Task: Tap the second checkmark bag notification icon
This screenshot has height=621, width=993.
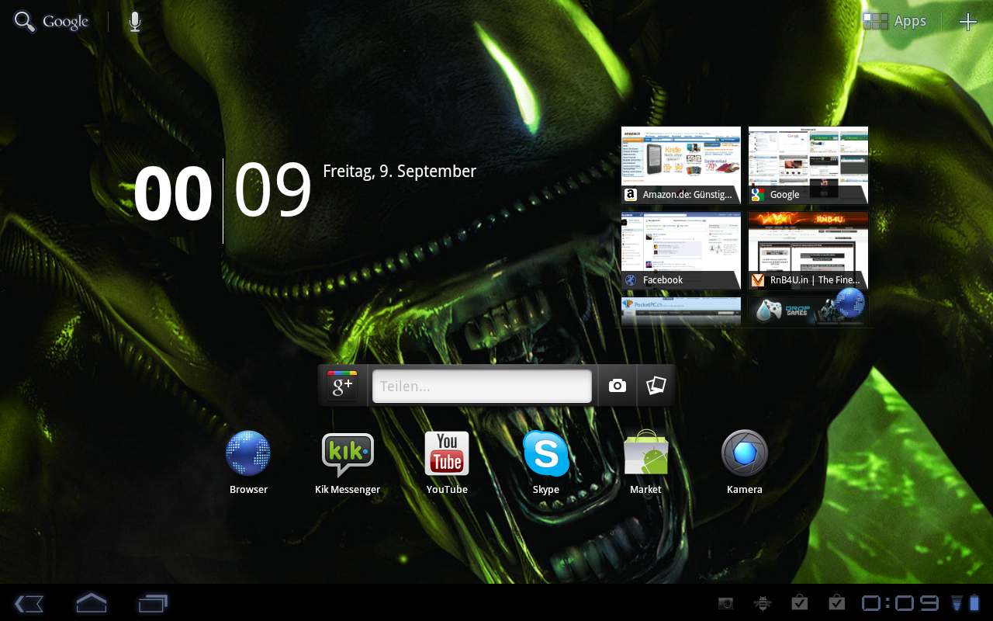Action: 836,602
